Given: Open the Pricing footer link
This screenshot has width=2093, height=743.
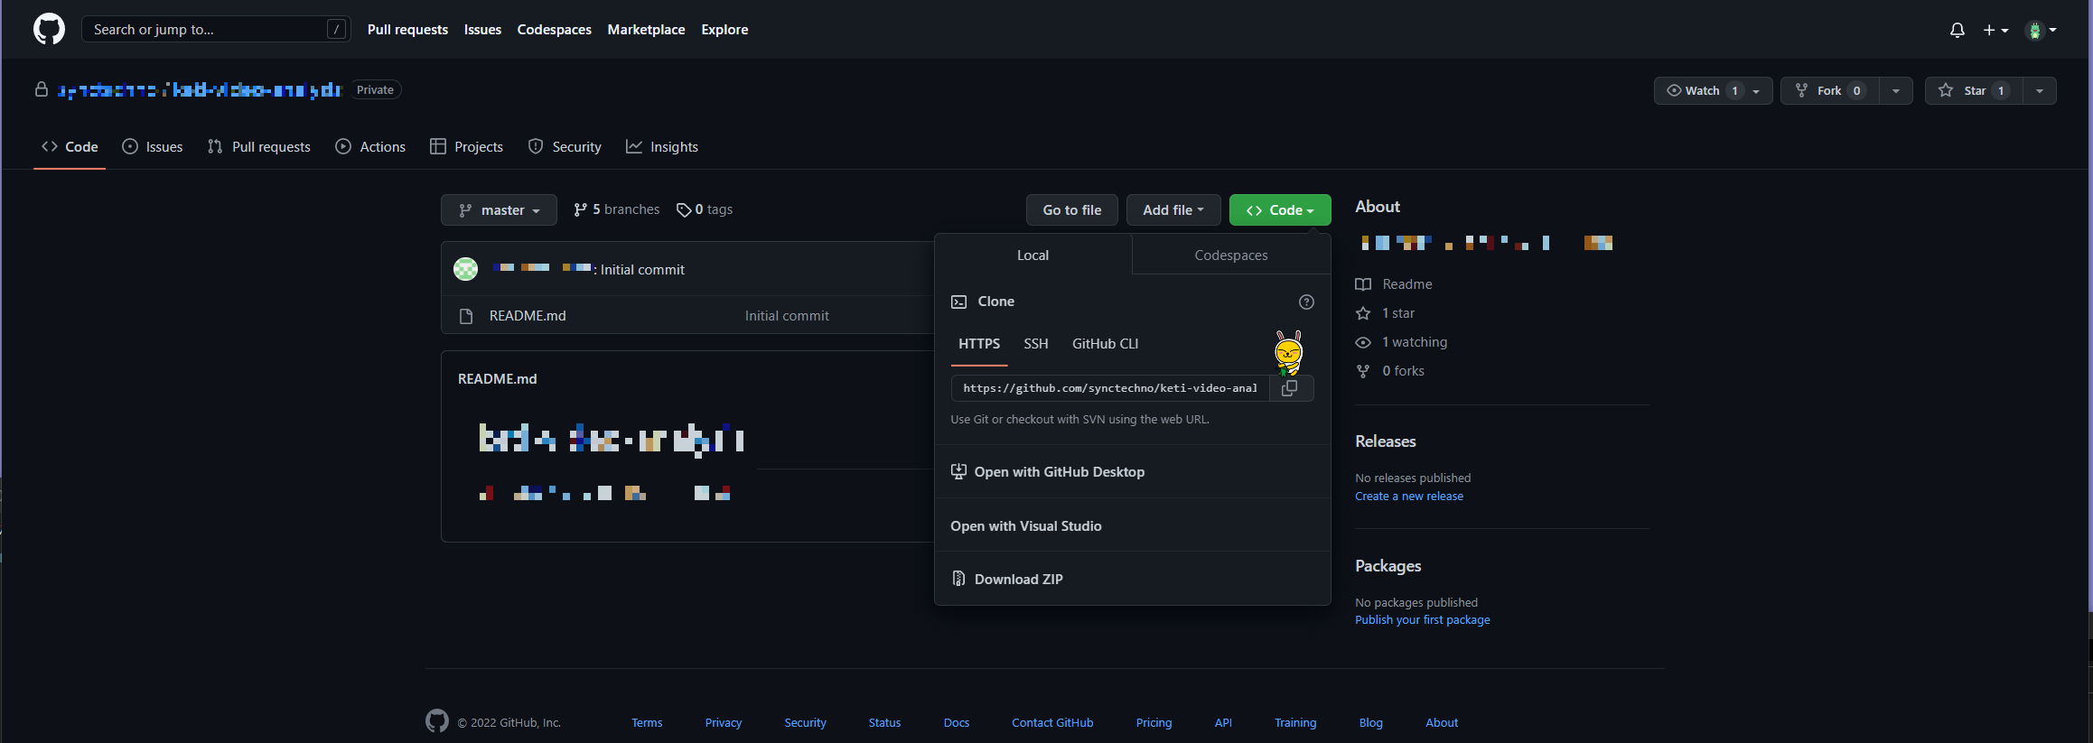Looking at the screenshot, I should pyautogui.click(x=1154, y=722).
